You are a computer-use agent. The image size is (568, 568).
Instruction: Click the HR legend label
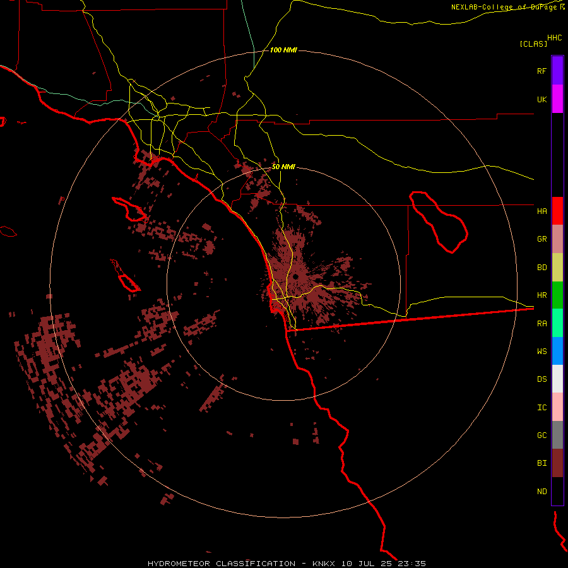pos(541,295)
